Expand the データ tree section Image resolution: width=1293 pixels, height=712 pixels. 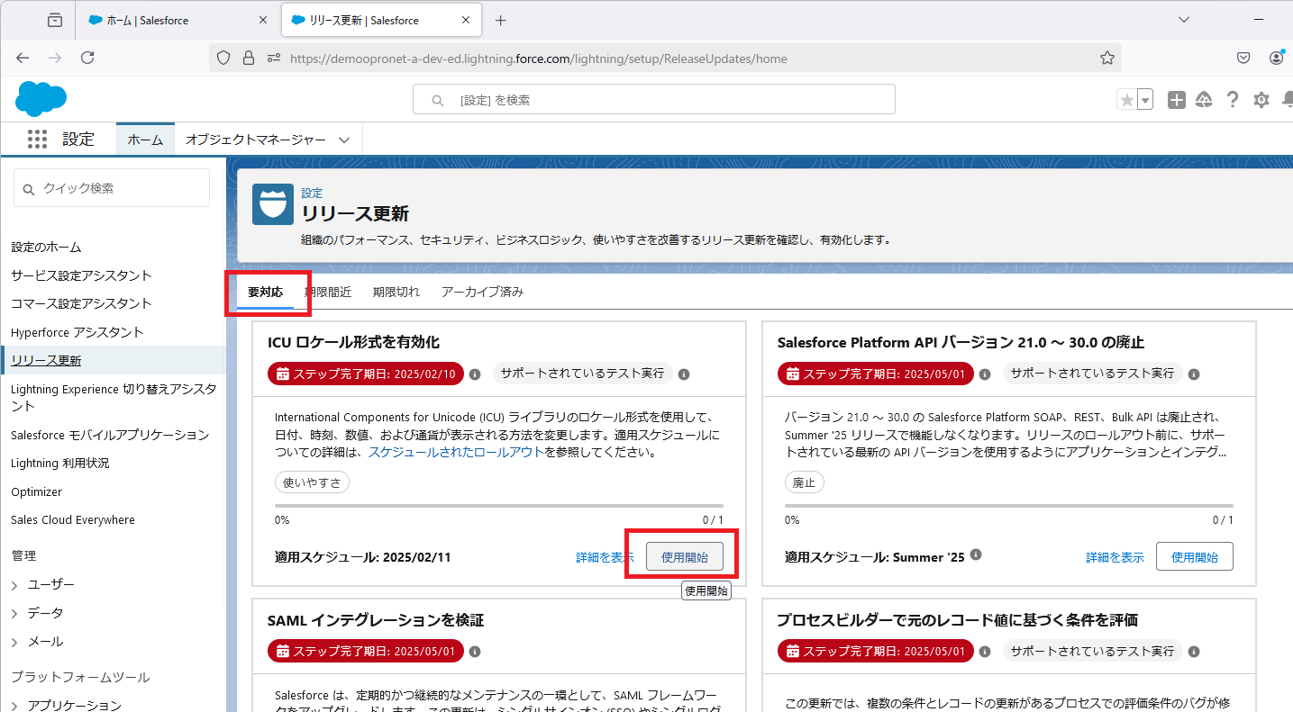(x=14, y=614)
